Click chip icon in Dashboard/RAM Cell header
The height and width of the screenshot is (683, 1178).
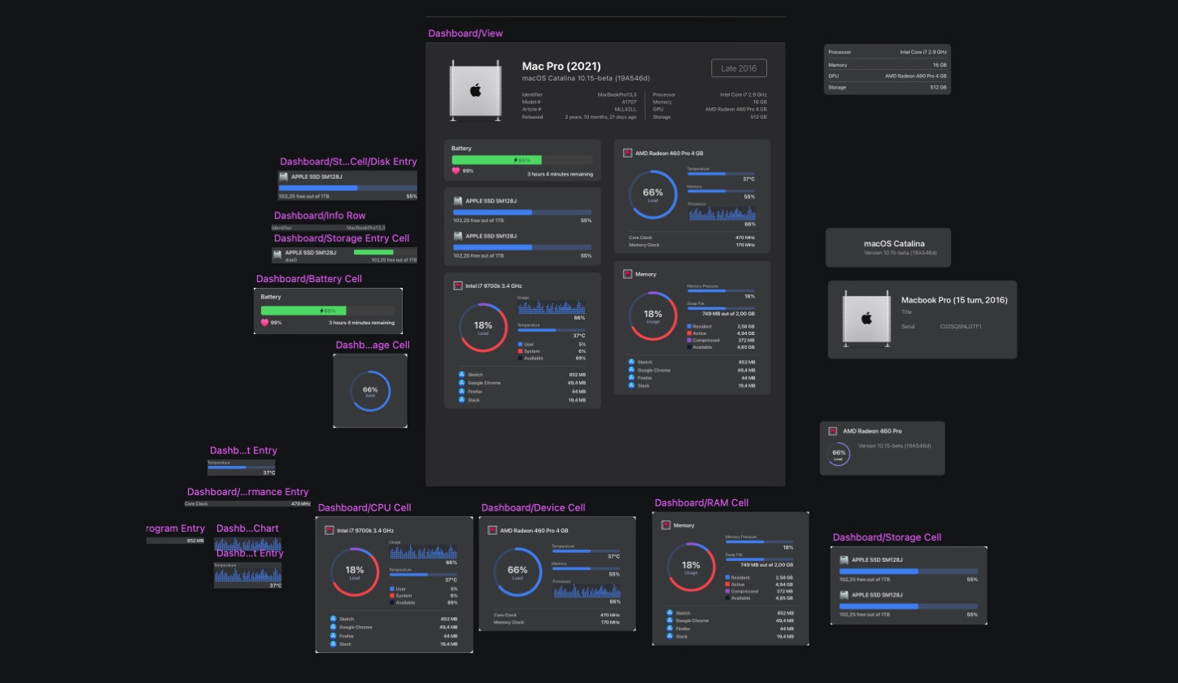[666, 525]
